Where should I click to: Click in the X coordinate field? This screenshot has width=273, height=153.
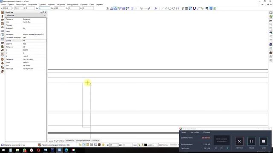pyautogui.click(x=7, y=8)
